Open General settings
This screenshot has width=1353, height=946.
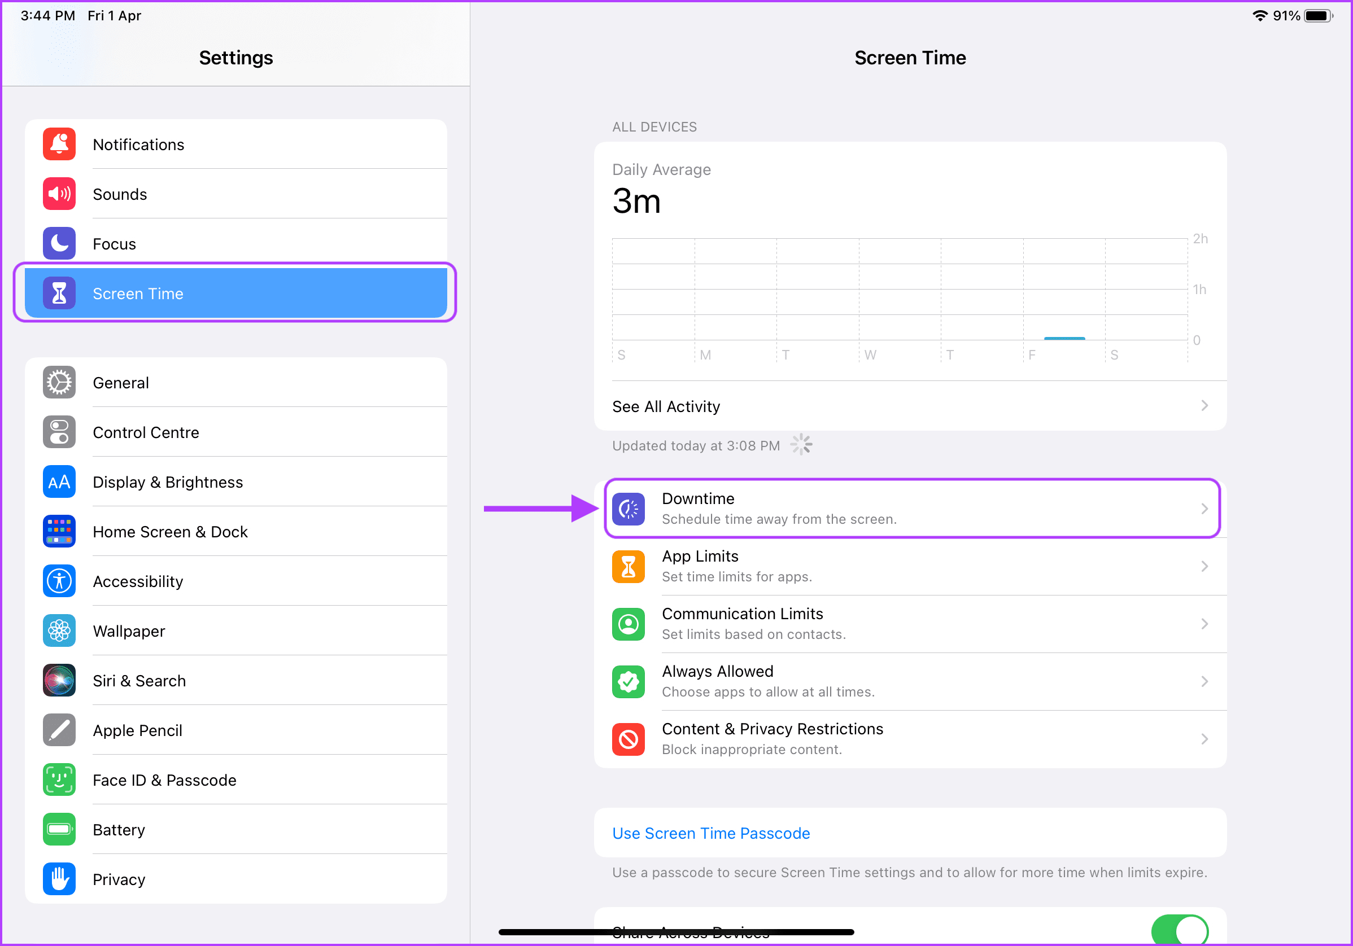pyautogui.click(x=235, y=382)
